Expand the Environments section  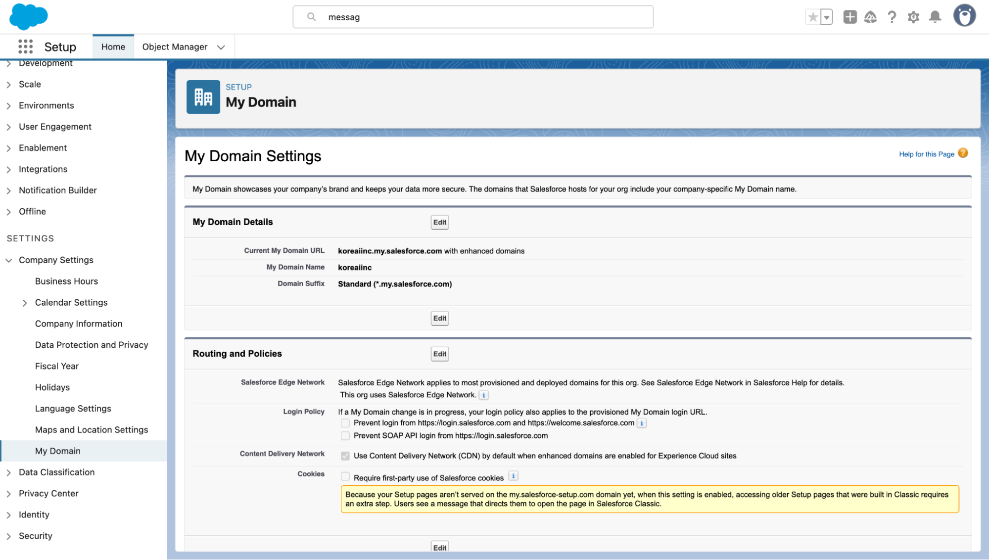pos(8,106)
